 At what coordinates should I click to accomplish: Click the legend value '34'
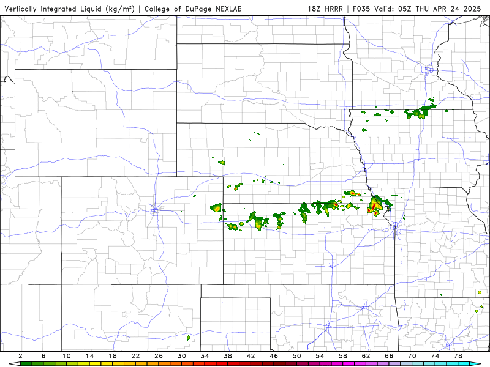205,356
